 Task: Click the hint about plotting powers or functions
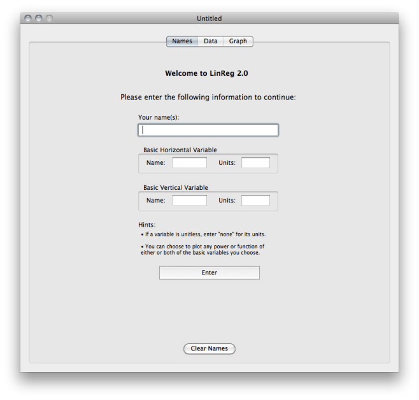point(202,250)
